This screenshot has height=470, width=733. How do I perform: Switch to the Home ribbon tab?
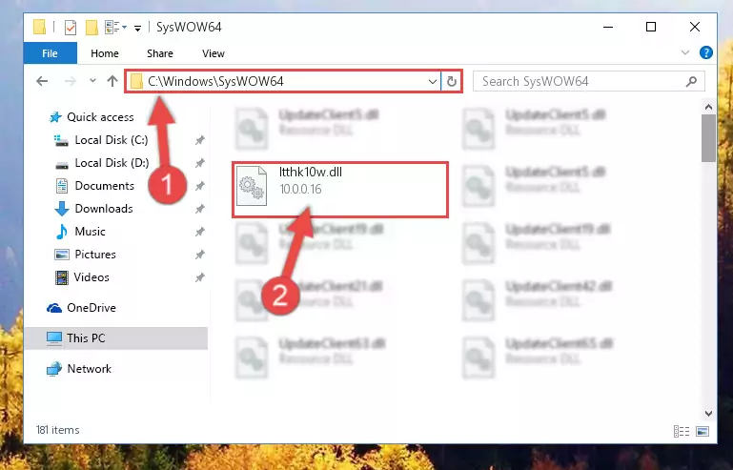click(x=105, y=53)
